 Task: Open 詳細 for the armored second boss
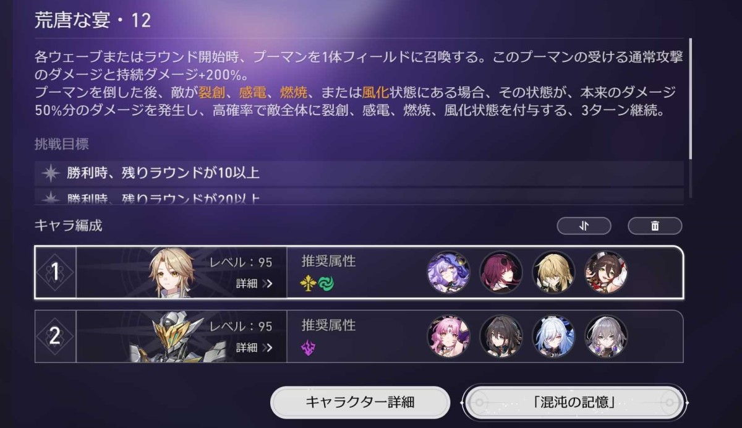point(254,348)
